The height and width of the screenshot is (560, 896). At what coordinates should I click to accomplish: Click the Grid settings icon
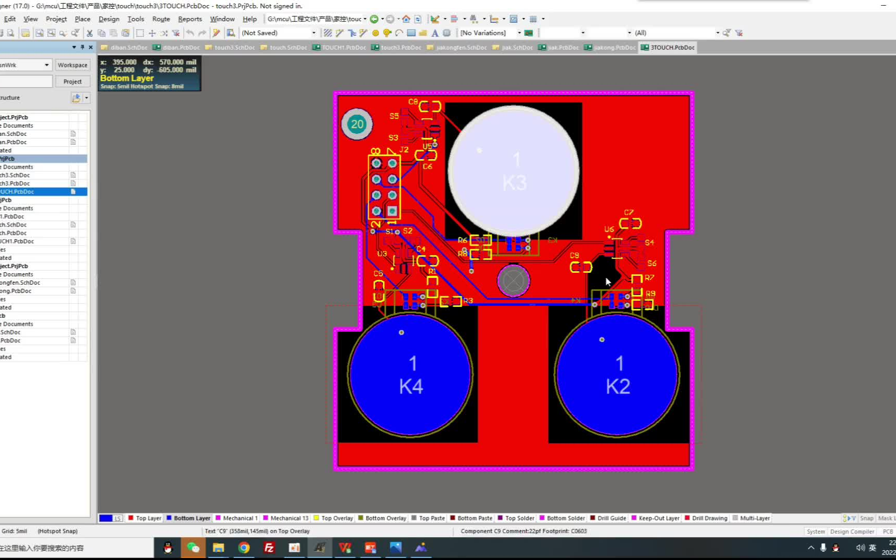point(533,19)
